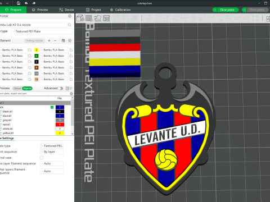Image resolution: width=270 pixels, height=202 pixels.
Task: Open Print sequence By layer dropdown
Action: point(52,151)
